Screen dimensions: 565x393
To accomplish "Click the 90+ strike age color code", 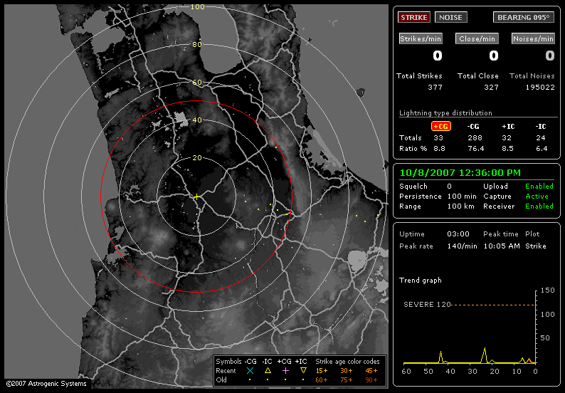I will [373, 381].
